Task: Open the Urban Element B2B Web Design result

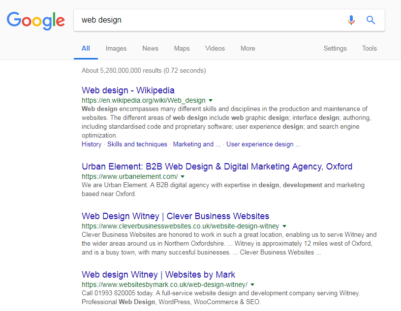Action: pos(217,167)
